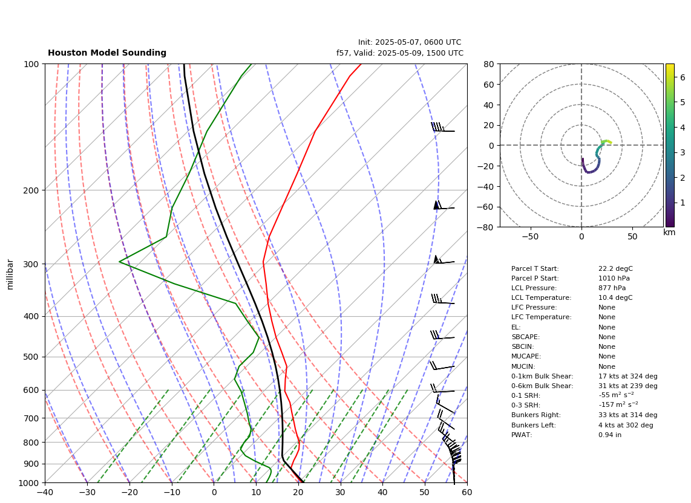Click the −20 skew-T temperature axis label

coord(129,493)
